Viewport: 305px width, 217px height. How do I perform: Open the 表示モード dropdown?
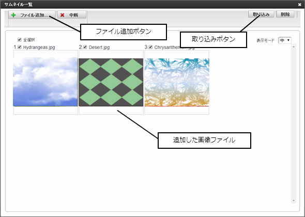pos(285,40)
